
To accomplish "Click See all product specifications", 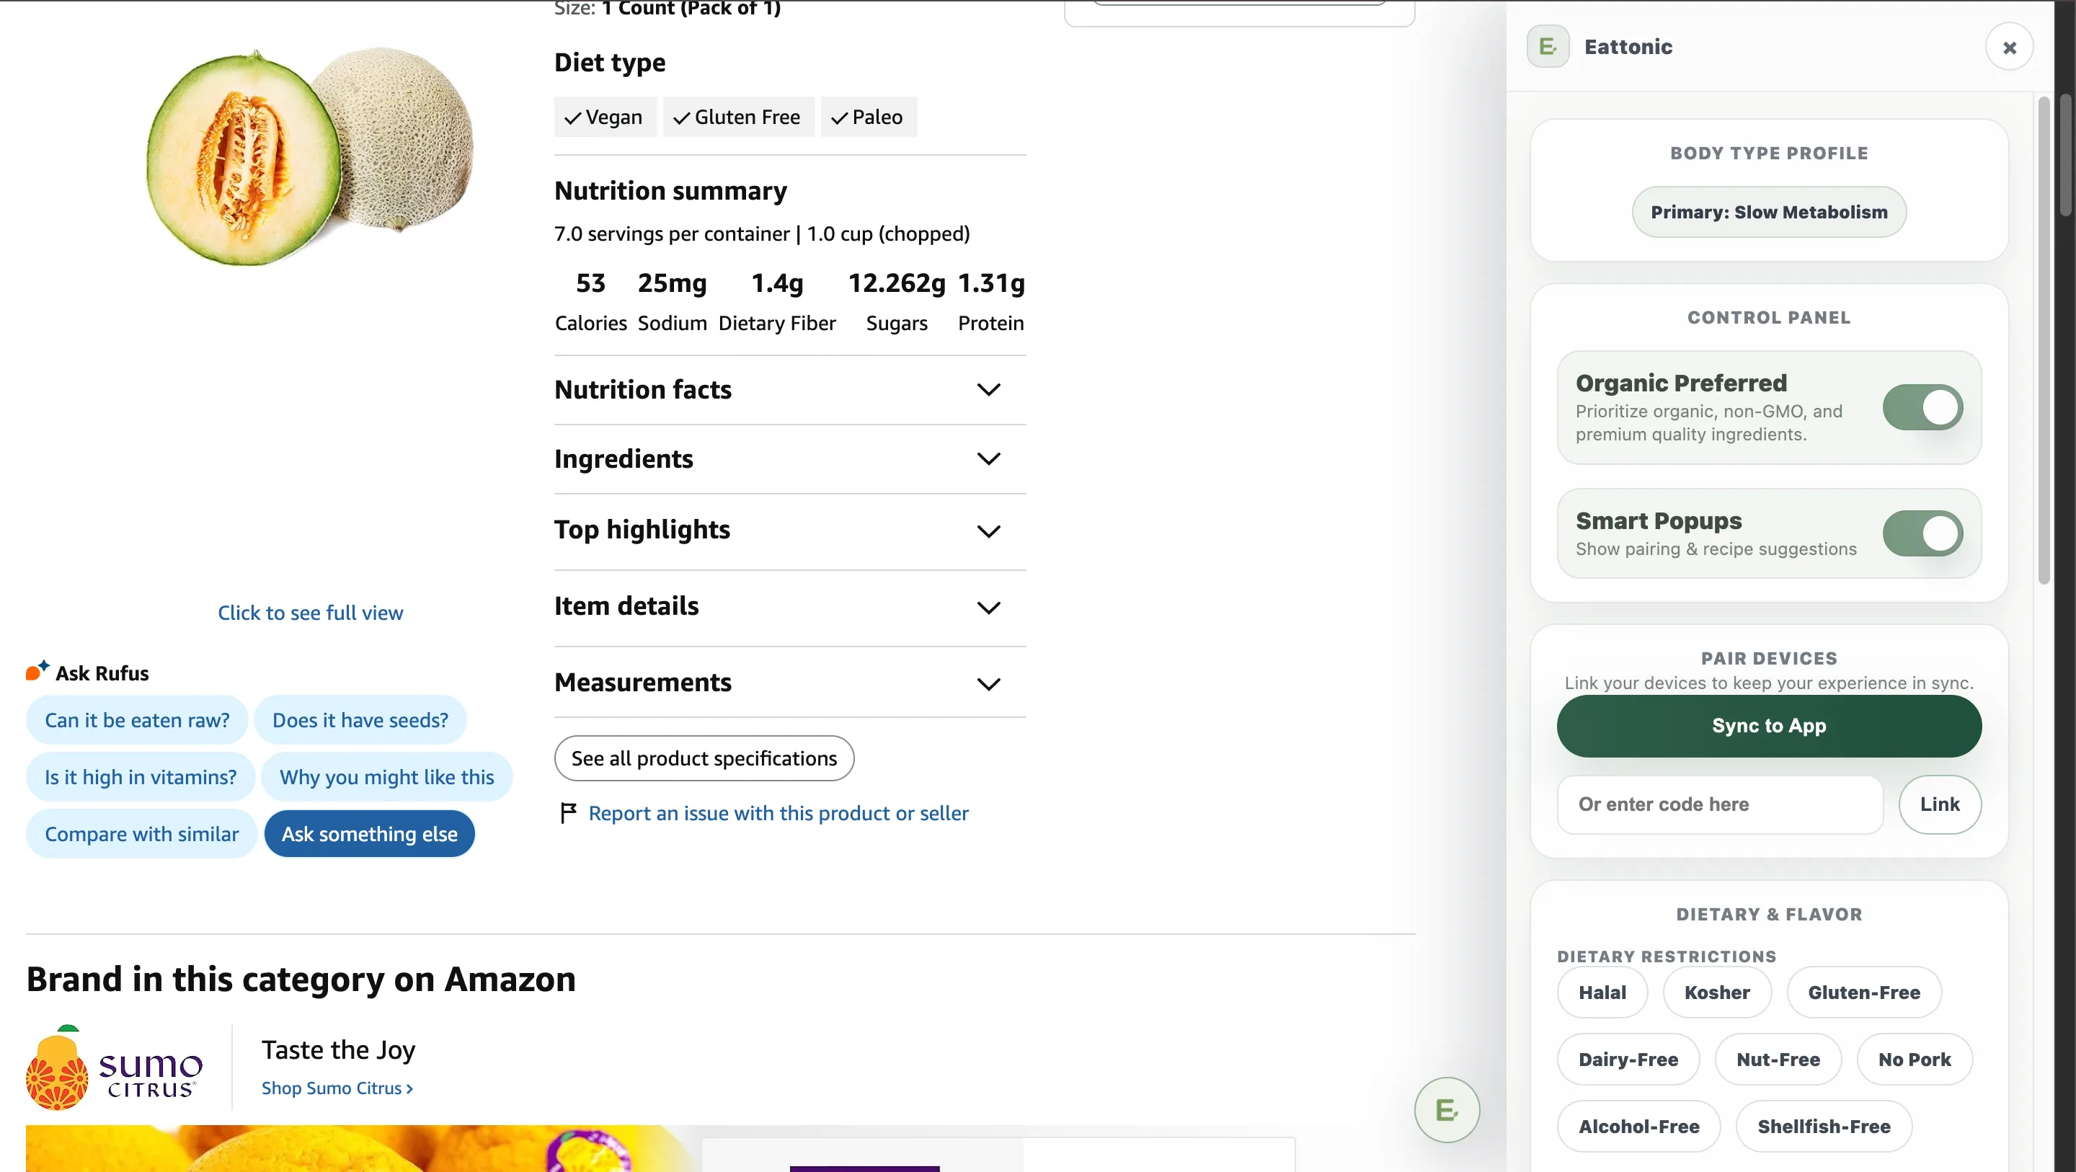I will click(704, 758).
